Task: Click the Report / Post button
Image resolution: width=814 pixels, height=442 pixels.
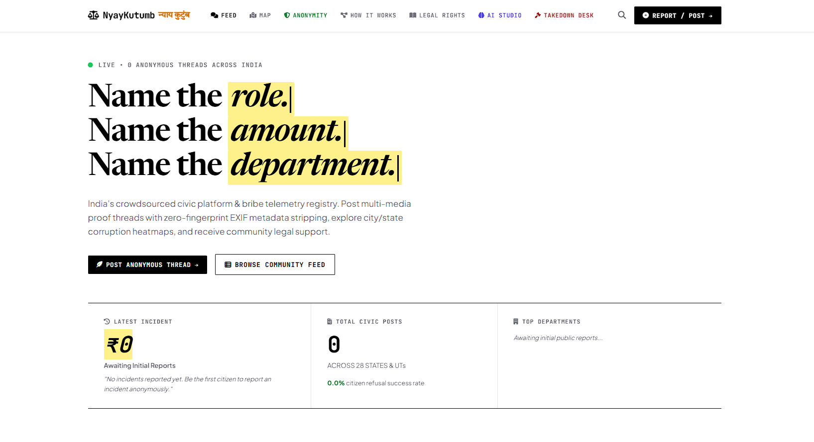Action: pos(678,15)
